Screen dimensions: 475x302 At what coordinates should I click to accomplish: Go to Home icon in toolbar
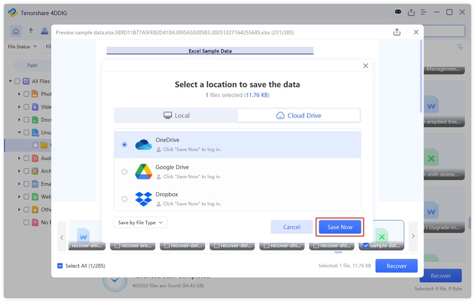click(x=16, y=31)
